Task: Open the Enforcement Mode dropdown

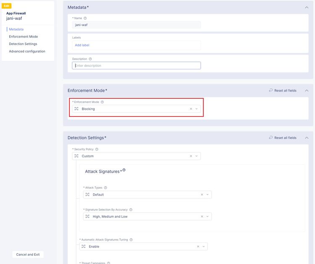Action: coord(197,109)
